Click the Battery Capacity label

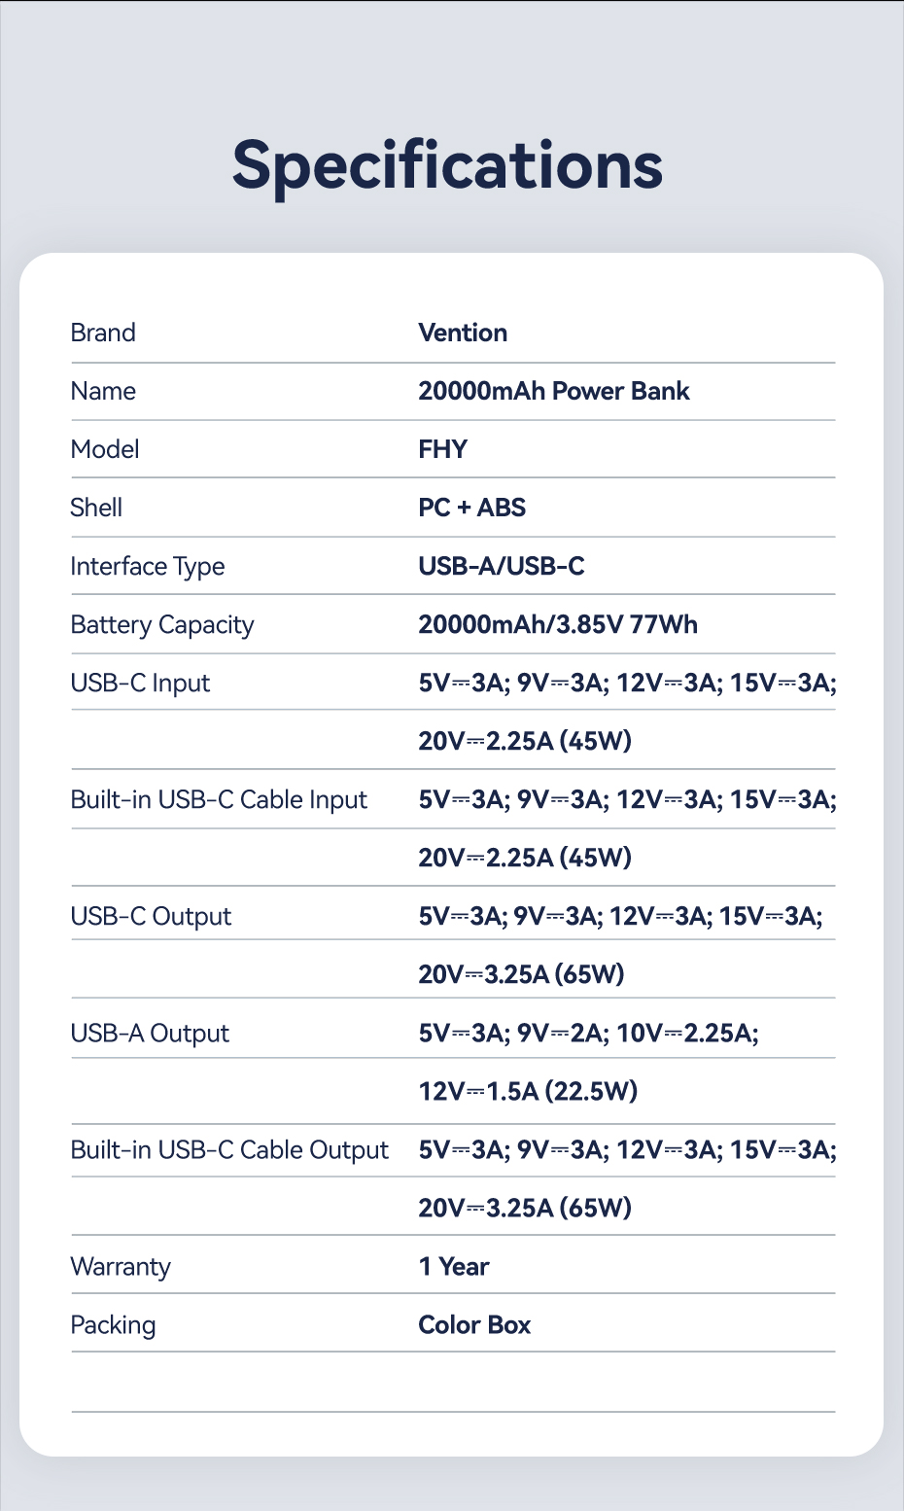pos(162,624)
